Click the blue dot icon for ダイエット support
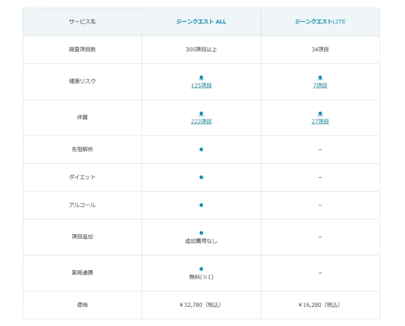Viewport: 405px width, 326px height. pos(201,177)
